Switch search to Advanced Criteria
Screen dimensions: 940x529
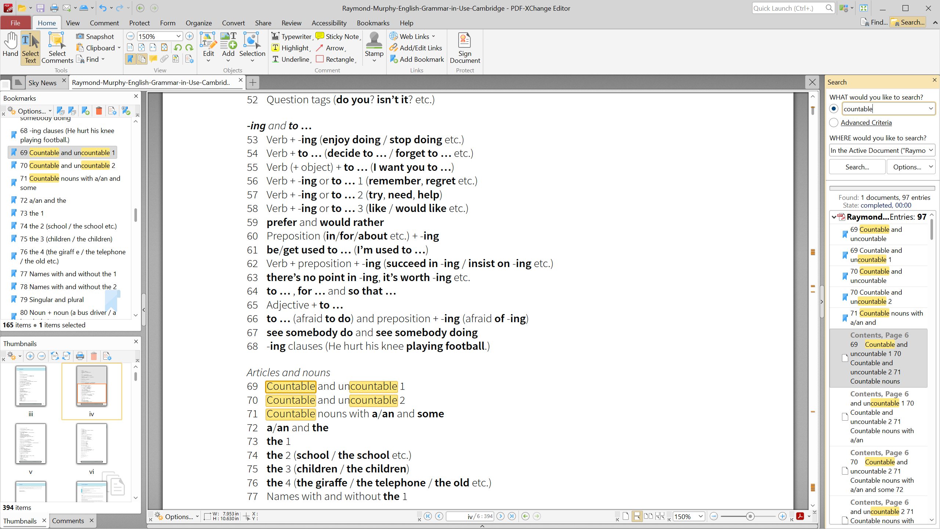[x=866, y=122]
